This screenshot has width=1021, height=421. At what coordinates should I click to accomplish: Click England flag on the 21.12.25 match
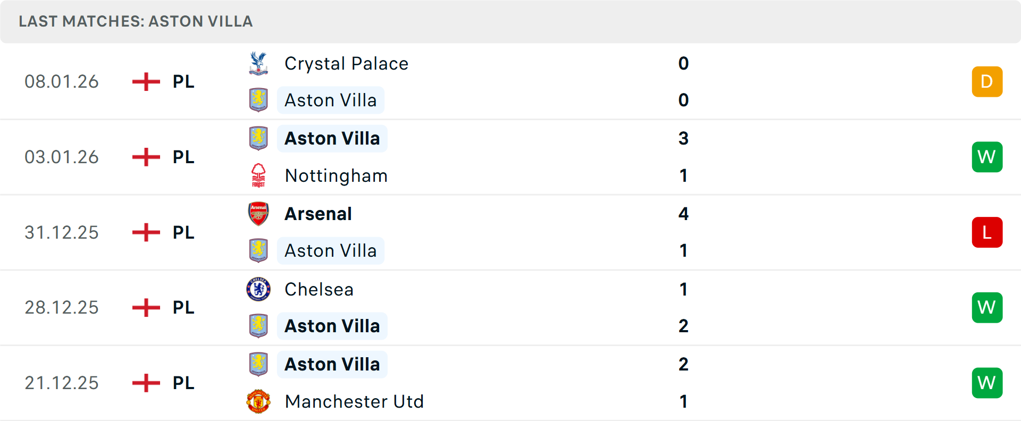tap(146, 383)
